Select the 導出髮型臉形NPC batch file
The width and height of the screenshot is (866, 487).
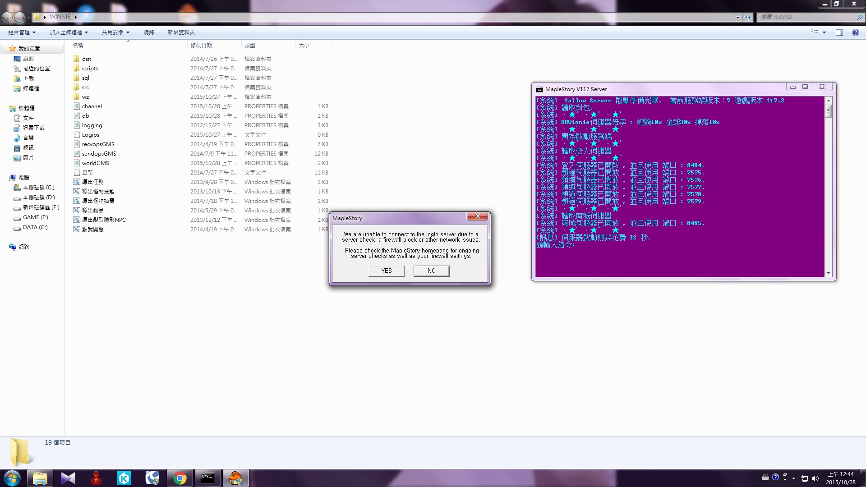104,220
